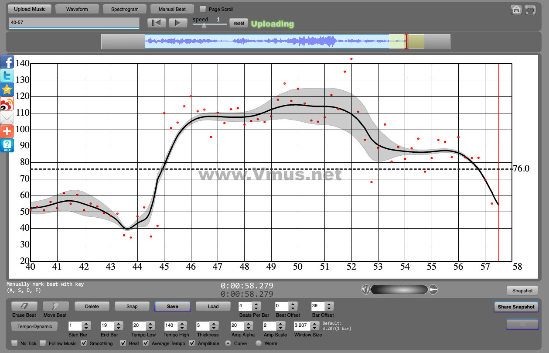Screen dimensions: 549x353
Task: Click the Facebook share icon
Action: (7, 62)
